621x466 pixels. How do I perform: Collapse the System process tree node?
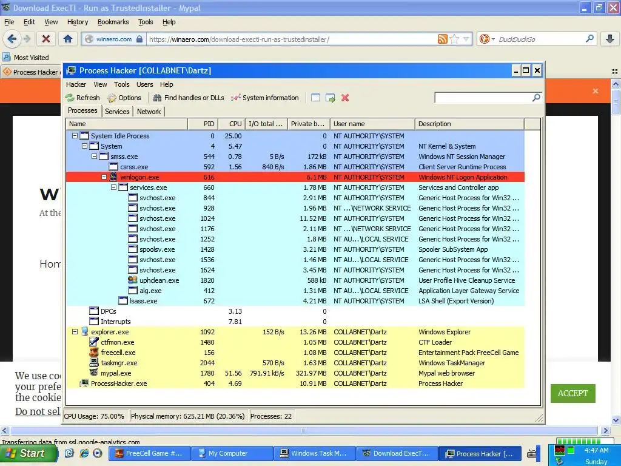[x=84, y=146]
